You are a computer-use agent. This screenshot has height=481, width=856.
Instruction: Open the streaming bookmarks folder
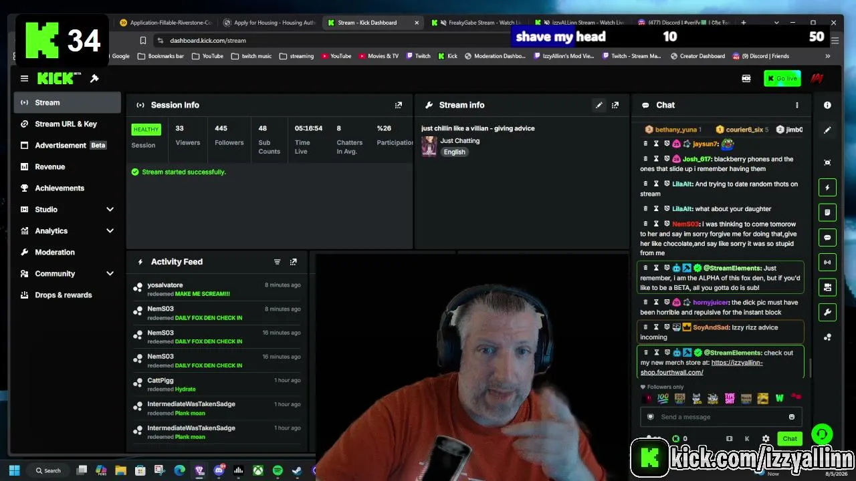coord(296,56)
